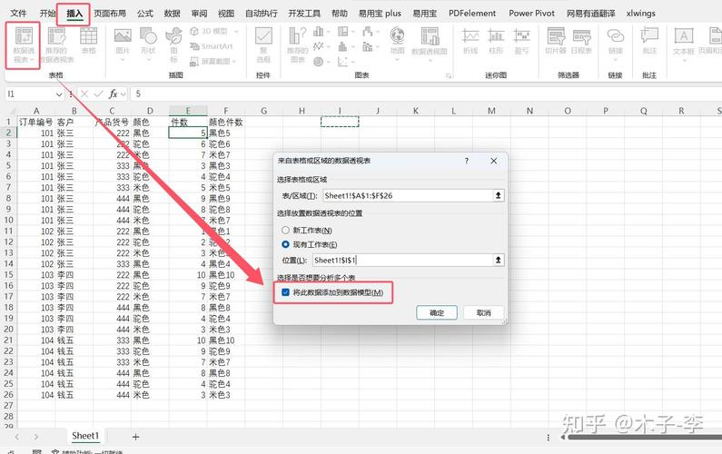The width and height of the screenshot is (722, 454).
Task: Open the dropdown arrow under 形状
Action: [148, 60]
